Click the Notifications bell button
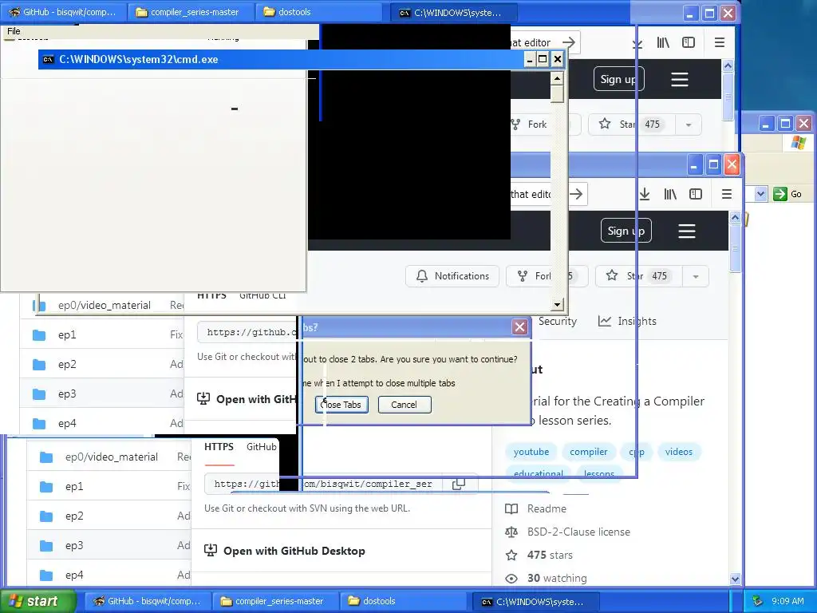Screen dimensions: 817x613 pos(452,276)
